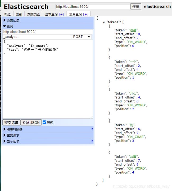The width and height of the screenshot is (172, 191).
Task: Add new basic query via [+]
Action: 61,14
